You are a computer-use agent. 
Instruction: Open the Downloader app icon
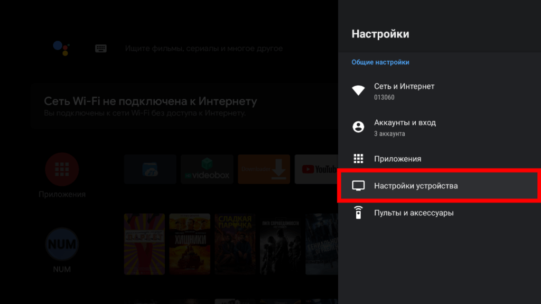point(264,169)
